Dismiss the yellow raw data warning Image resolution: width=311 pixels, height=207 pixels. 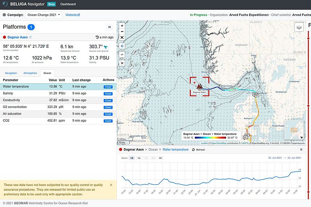point(111,185)
